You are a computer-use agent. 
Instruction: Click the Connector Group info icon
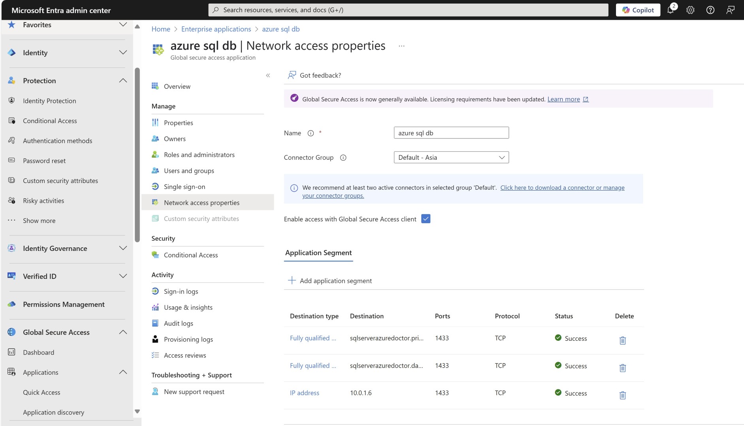point(343,158)
